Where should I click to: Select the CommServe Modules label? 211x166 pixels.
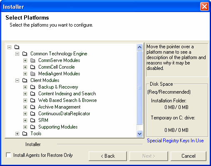[x=59, y=60]
